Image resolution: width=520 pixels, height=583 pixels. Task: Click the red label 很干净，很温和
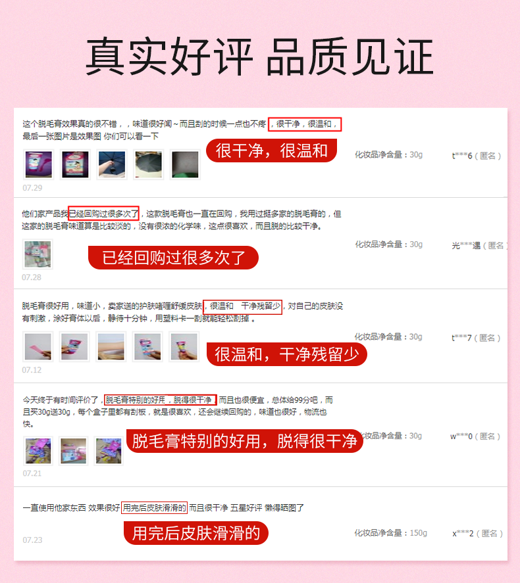(271, 151)
